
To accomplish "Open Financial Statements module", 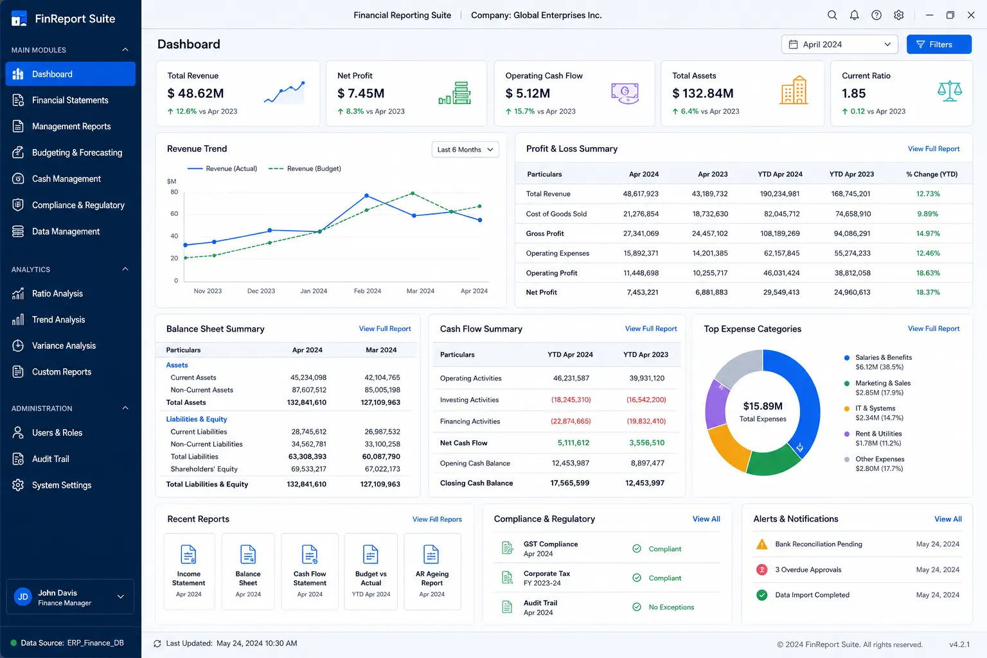I will point(71,100).
